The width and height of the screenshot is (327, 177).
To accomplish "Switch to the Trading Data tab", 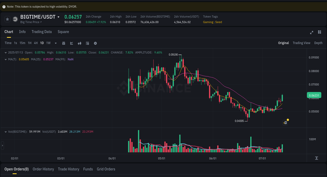I will coord(42,32).
